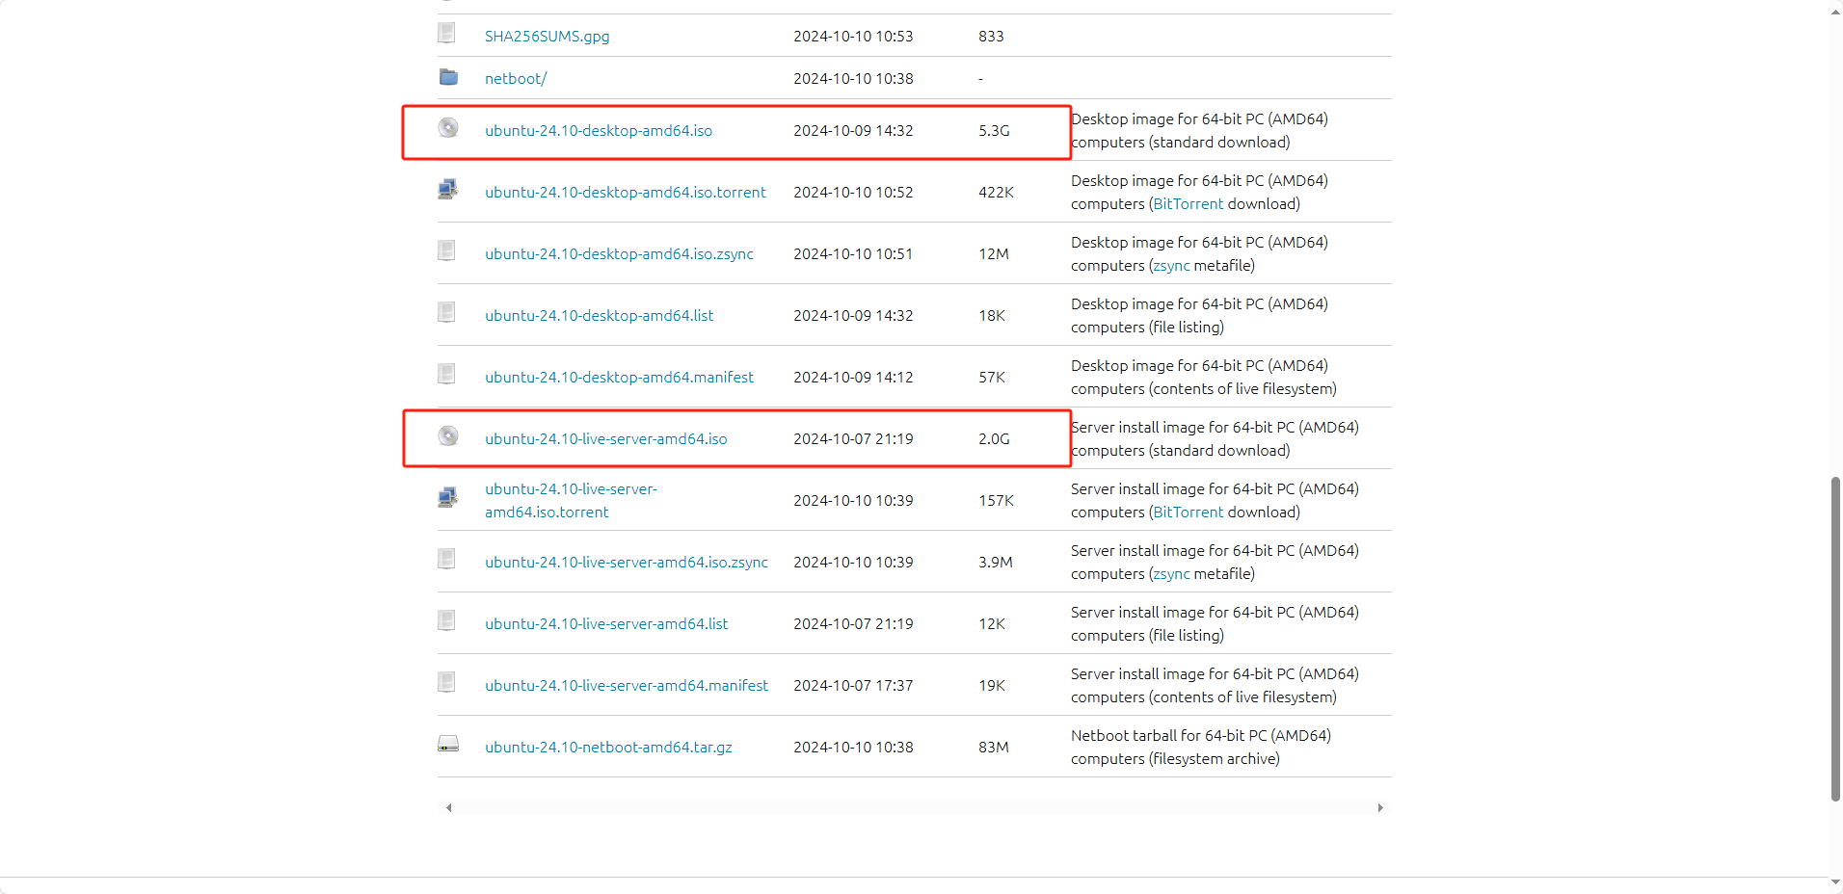Open the BitTorrent link in desktop image description
The height and width of the screenshot is (894, 1843).
1188,204
